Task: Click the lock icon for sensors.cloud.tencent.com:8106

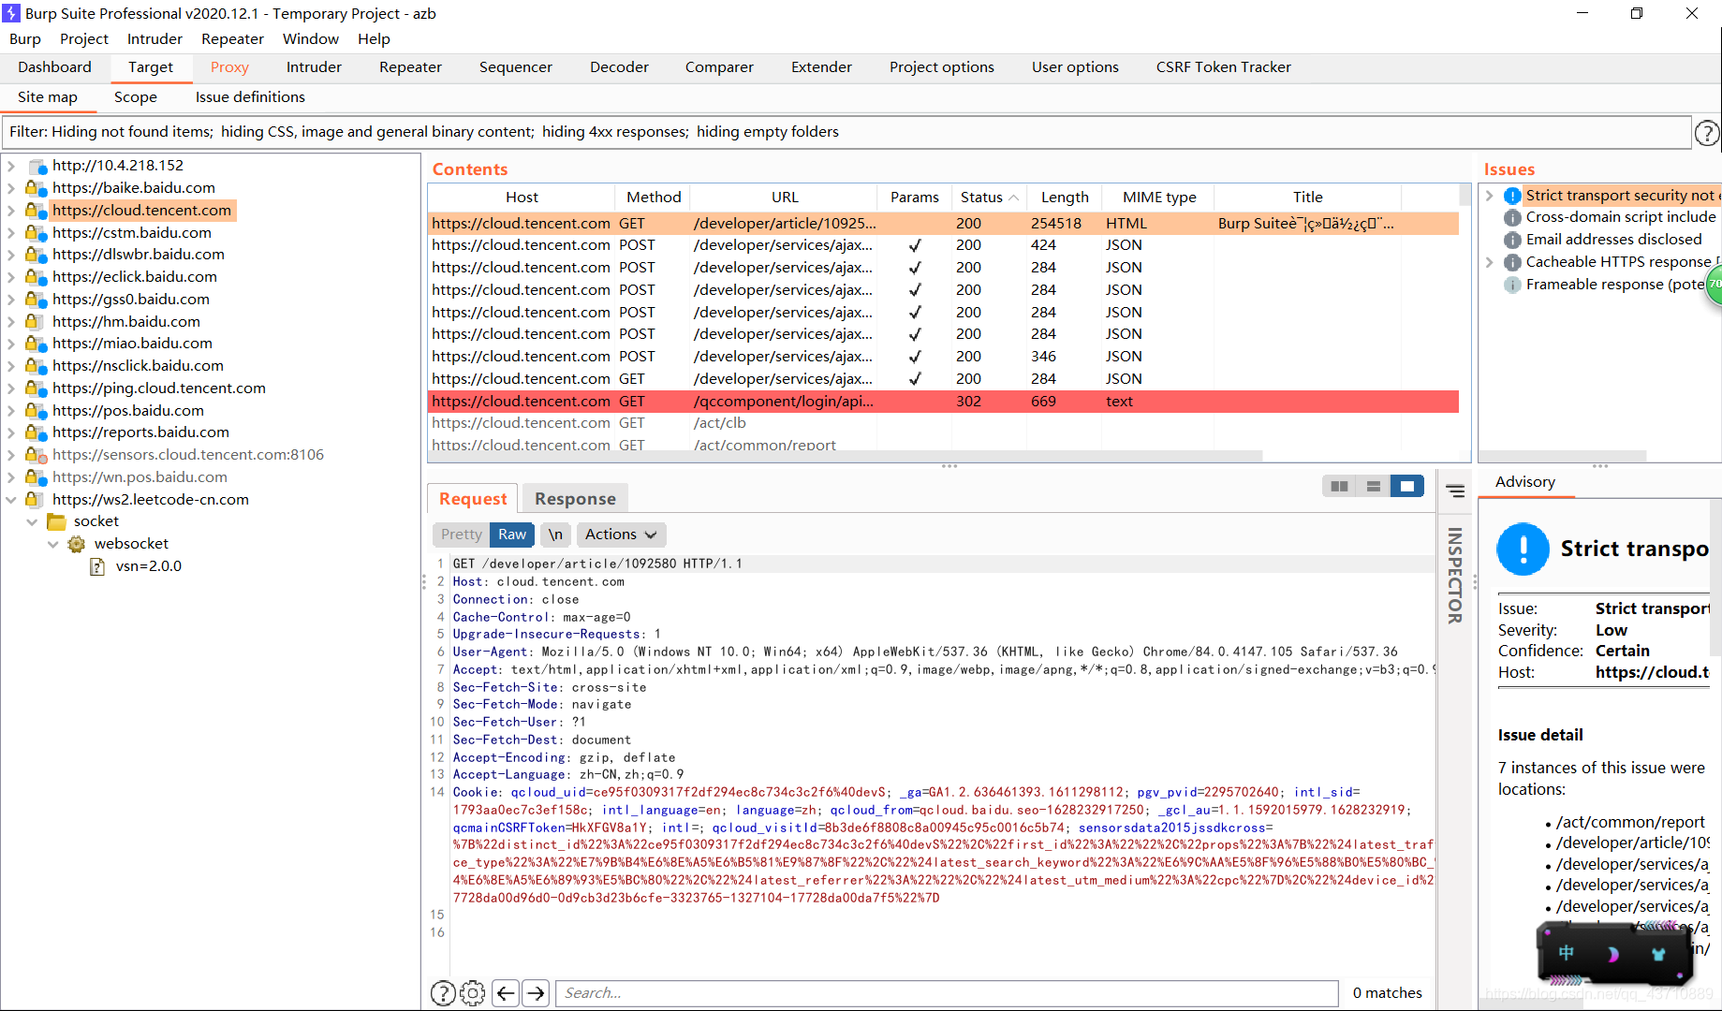Action: (x=36, y=455)
